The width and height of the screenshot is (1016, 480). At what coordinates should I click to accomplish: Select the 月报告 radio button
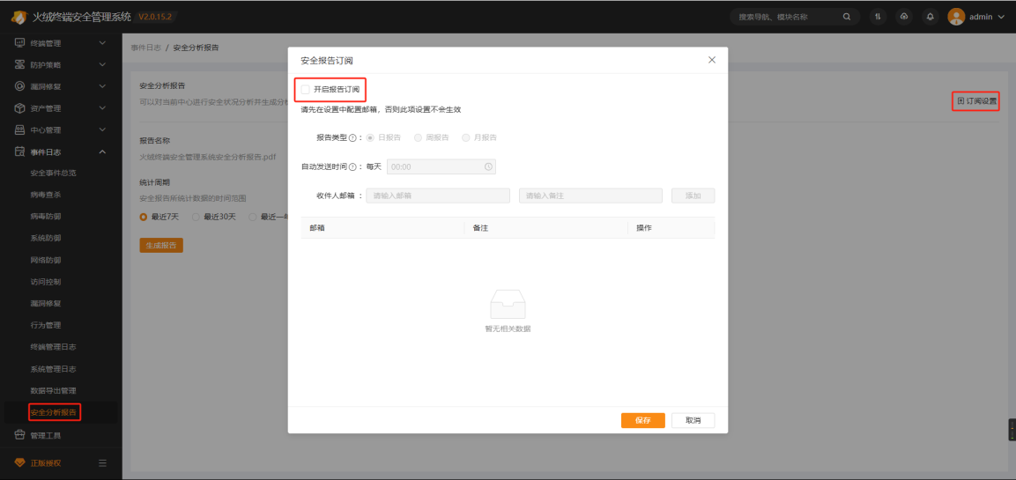[x=466, y=137]
